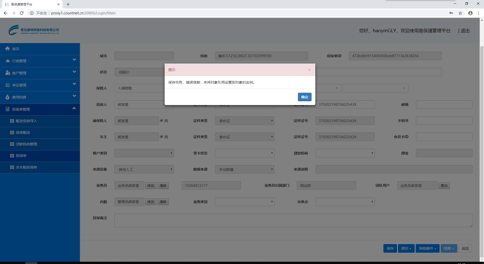Click the 单证管理 document icon

(8, 85)
